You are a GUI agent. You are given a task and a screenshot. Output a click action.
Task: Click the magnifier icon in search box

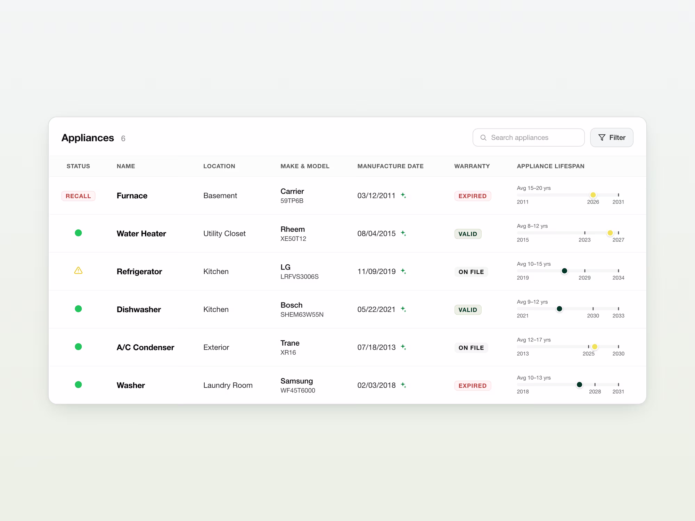[x=483, y=138]
